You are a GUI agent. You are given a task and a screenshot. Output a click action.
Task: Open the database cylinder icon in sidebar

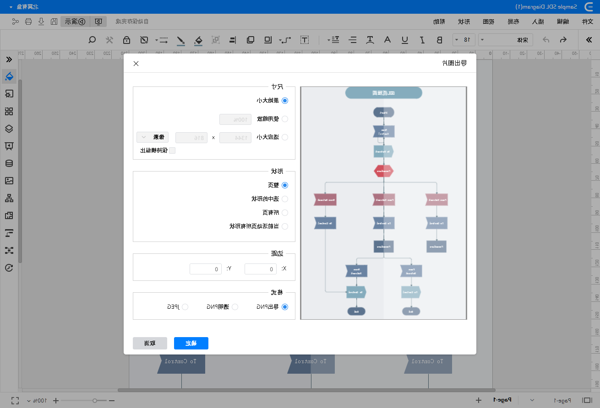click(x=9, y=163)
